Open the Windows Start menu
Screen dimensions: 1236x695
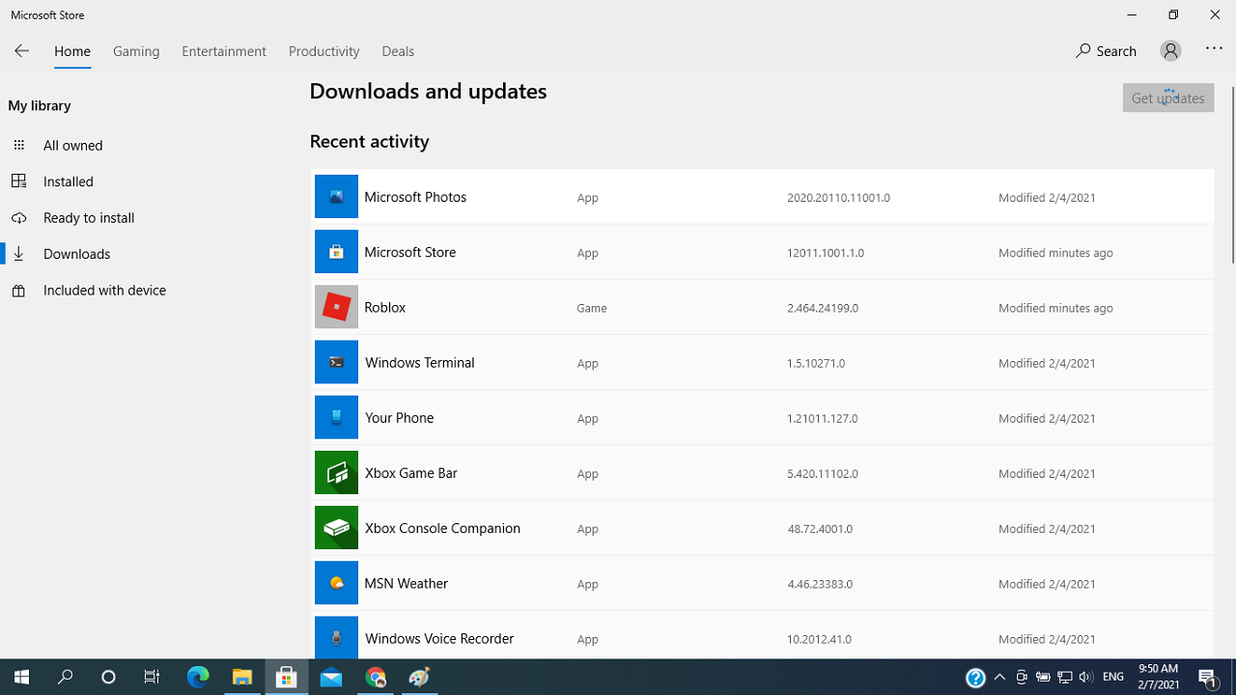click(21, 677)
